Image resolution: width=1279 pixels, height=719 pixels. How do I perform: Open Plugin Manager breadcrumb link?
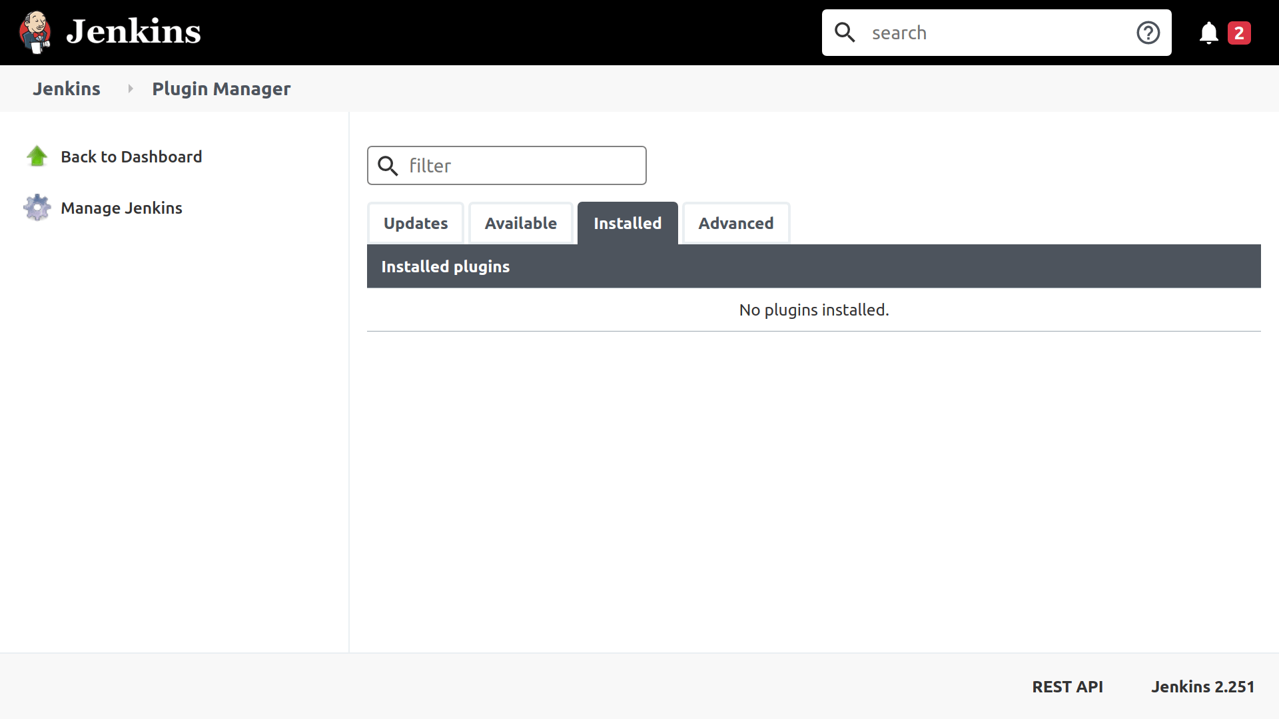tap(221, 89)
